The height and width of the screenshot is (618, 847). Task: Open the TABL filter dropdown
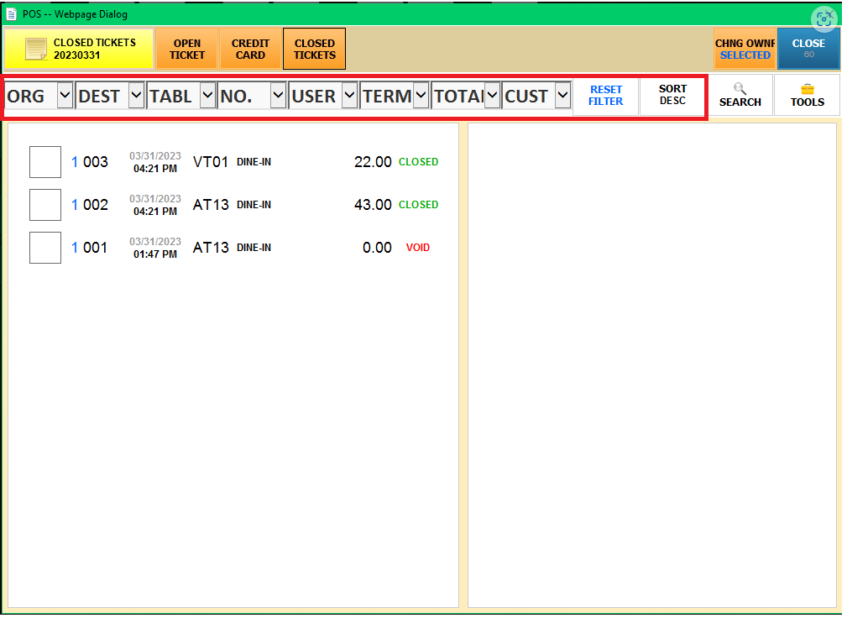point(207,96)
